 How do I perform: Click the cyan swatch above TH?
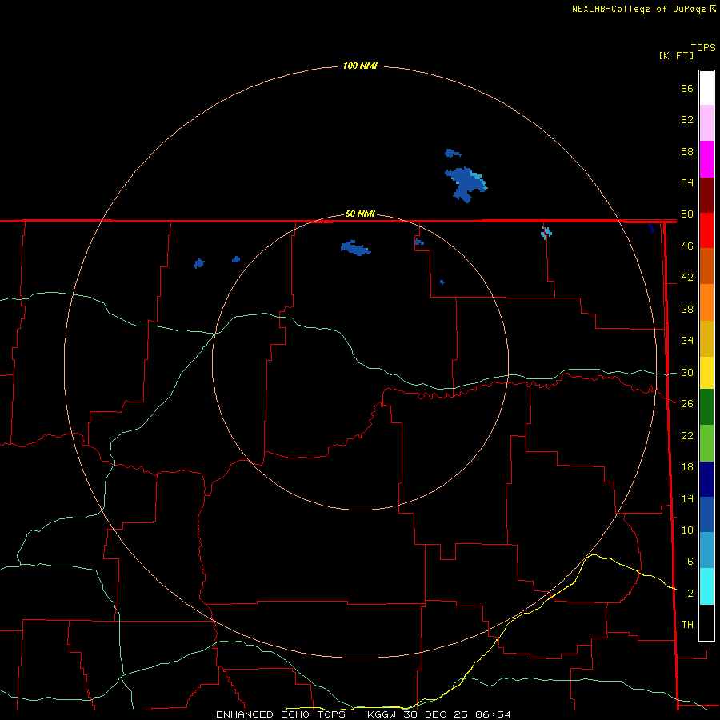pyautogui.click(x=706, y=586)
